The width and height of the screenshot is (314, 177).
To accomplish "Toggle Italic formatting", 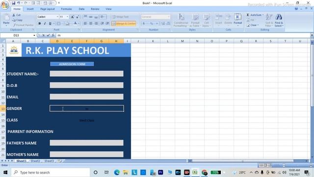I will pyautogui.click(x=45, y=24).
